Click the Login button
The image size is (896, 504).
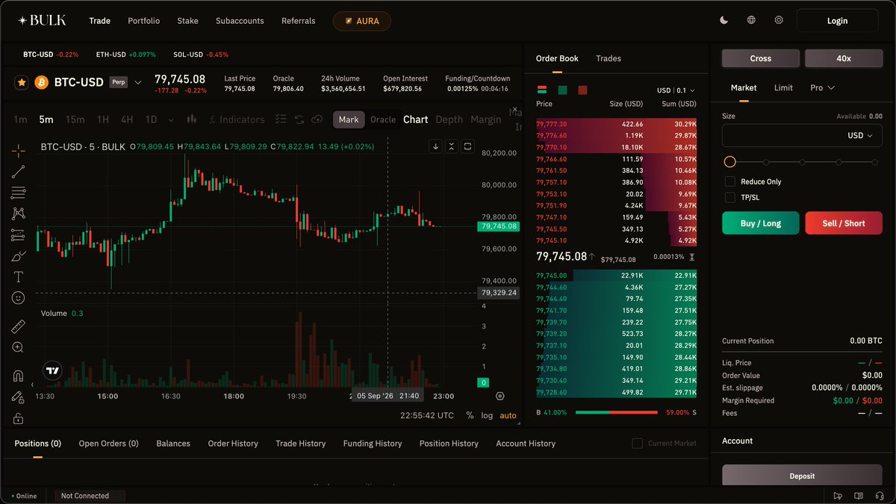click(x=837, y=21)
